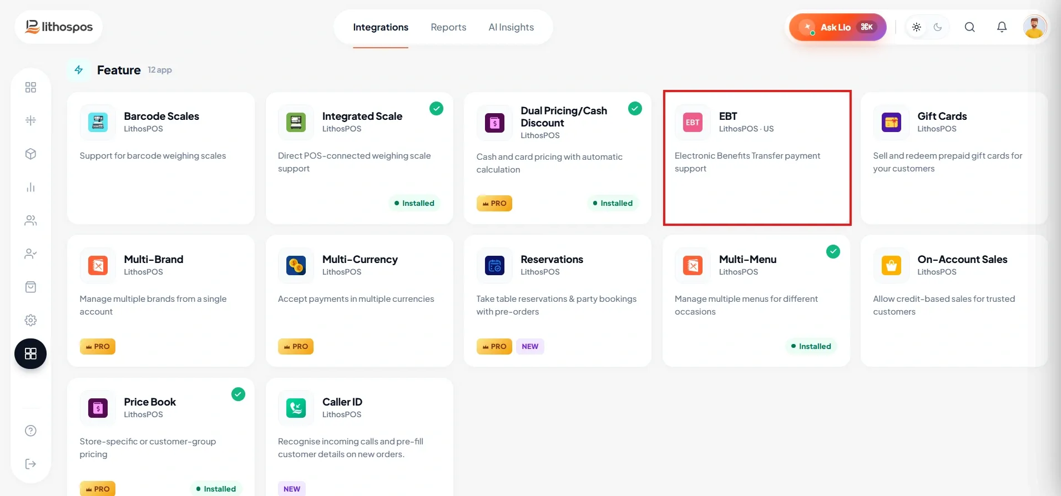Switch to the Integrations tab
This screenshot has width=1061, height=496.
click(x=381, y=27)
